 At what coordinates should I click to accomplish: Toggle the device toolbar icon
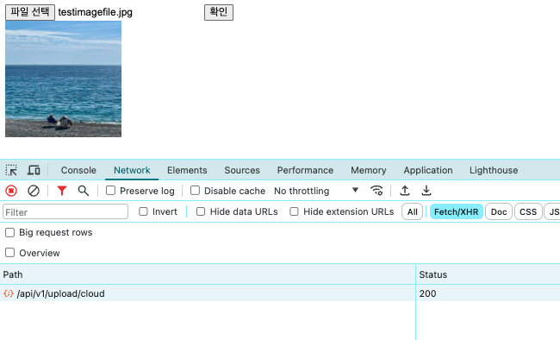[x=34, y=170]
